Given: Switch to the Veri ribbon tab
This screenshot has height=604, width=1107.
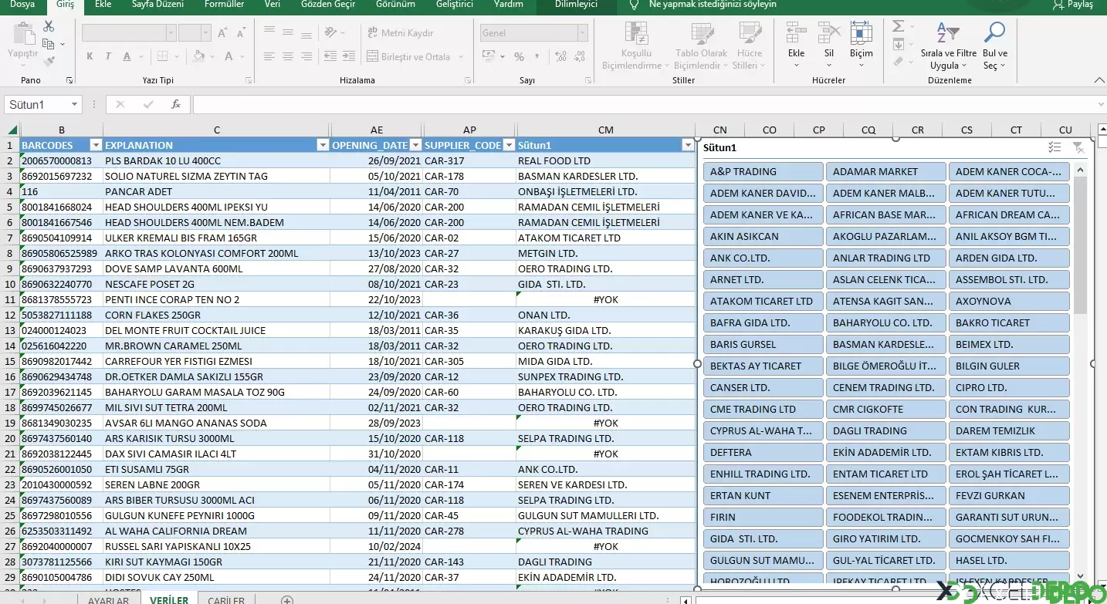Looking at the screenshot, I should (x=273, y=5).
